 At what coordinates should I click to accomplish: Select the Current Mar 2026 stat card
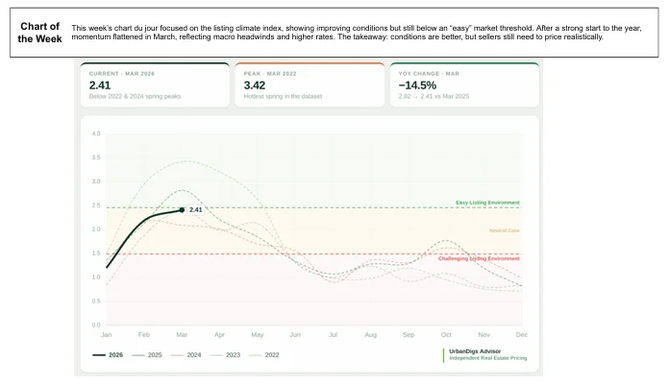tap(155, 85)
